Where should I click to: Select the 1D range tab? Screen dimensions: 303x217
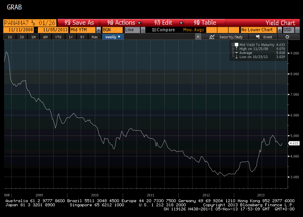click(10, 37)
